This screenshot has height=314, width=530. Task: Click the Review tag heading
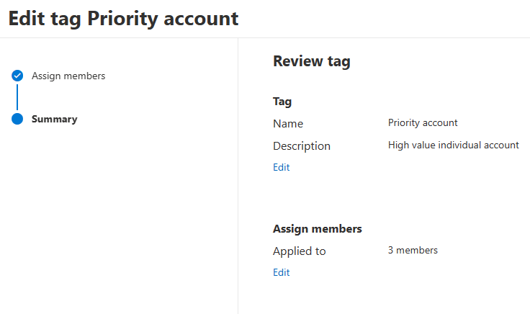point(311,61)
